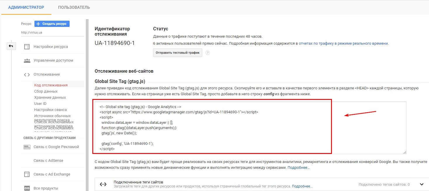Click the back arrow icon in sidebar
The width and height of the screenshot is (429, 191).
pyautogui.click(x=11, y=46)
